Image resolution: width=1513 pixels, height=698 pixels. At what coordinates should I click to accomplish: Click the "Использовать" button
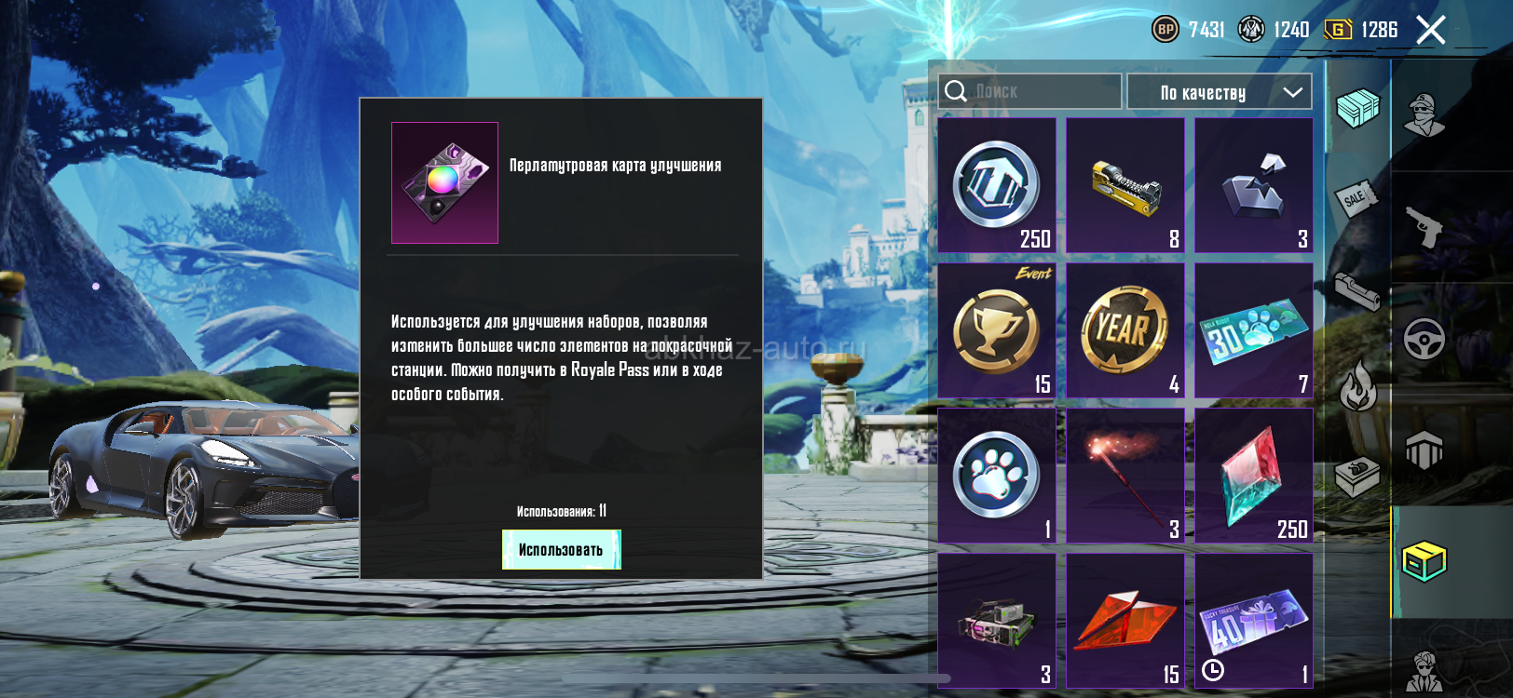[562, 550]
